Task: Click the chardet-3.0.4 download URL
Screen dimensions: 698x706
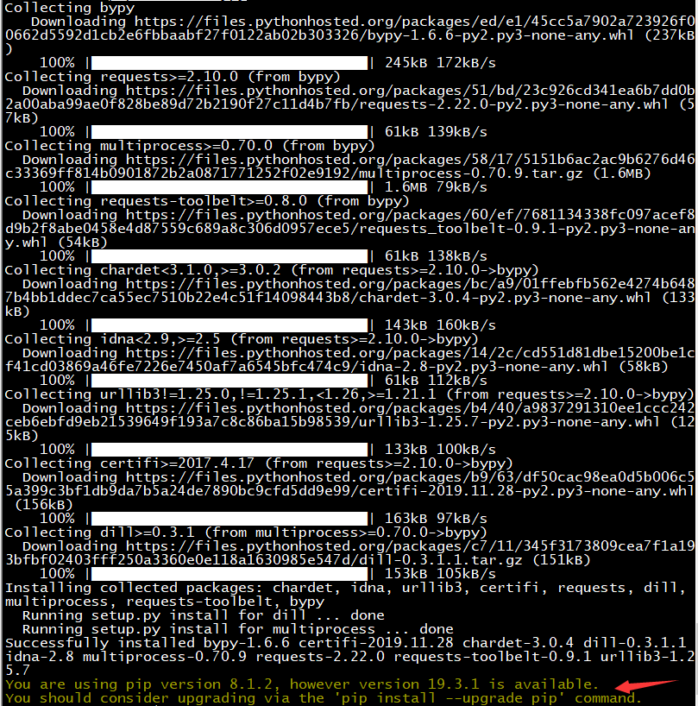Action: [349, 290]
